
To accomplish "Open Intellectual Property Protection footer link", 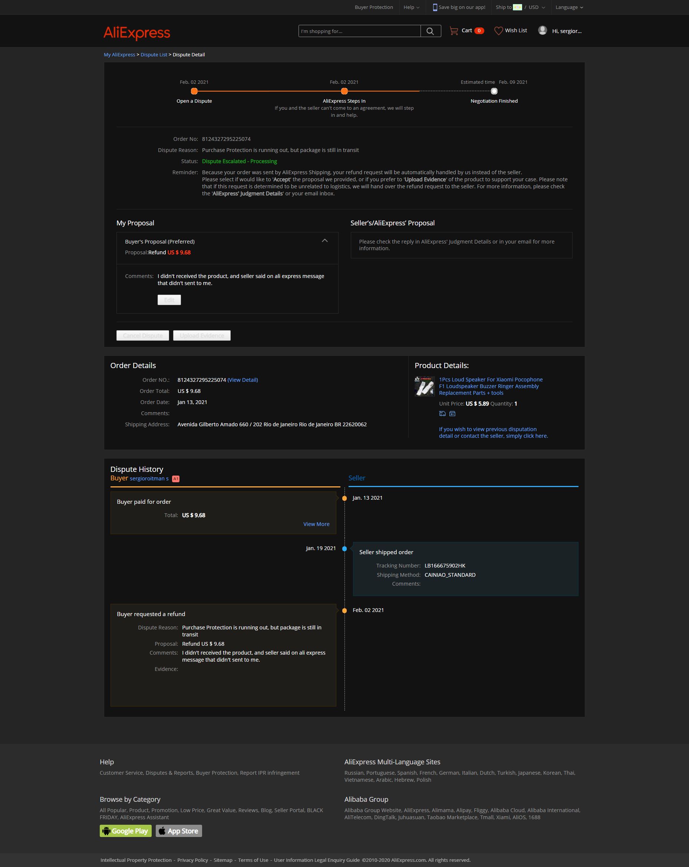I will coord(136,860).
